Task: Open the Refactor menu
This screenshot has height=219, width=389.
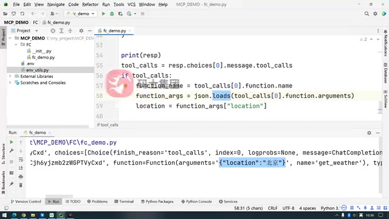Action: click(91, 4)
